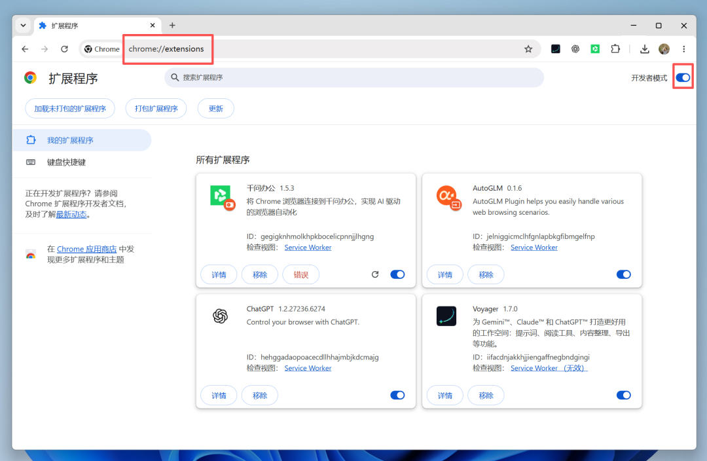Select 我的扩展程序 in the sidebar
707x461 pixels.
coord(82,140)
